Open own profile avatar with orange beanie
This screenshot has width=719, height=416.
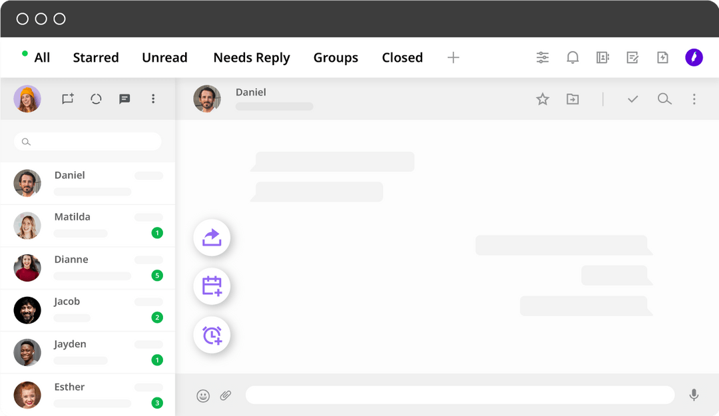tap(27, 99)
